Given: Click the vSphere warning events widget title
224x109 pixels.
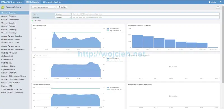Looking at the screenshot, I should [x=41, y=84].
